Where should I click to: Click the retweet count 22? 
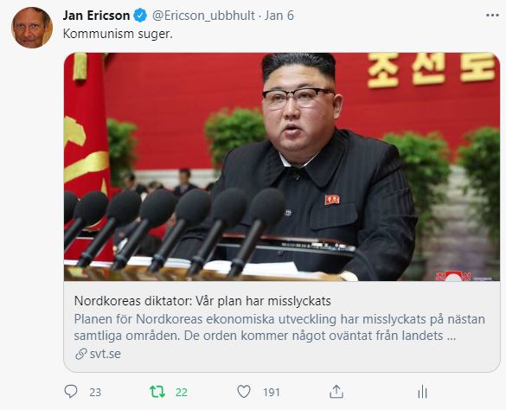182,392
